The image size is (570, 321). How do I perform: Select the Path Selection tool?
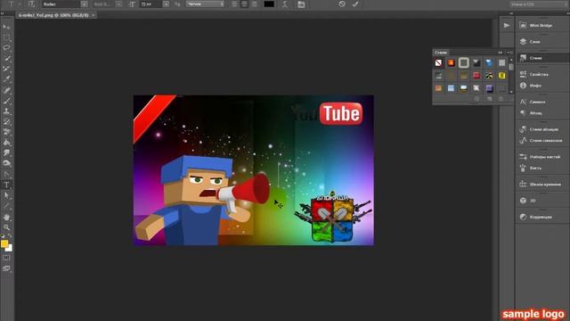coord(6,195)
